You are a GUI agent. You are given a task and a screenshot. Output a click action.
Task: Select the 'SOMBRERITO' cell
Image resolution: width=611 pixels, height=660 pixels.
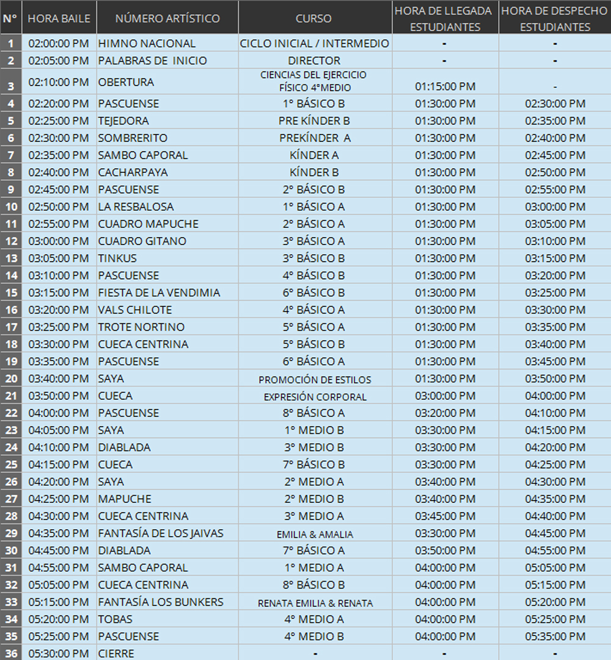[167, 137]
